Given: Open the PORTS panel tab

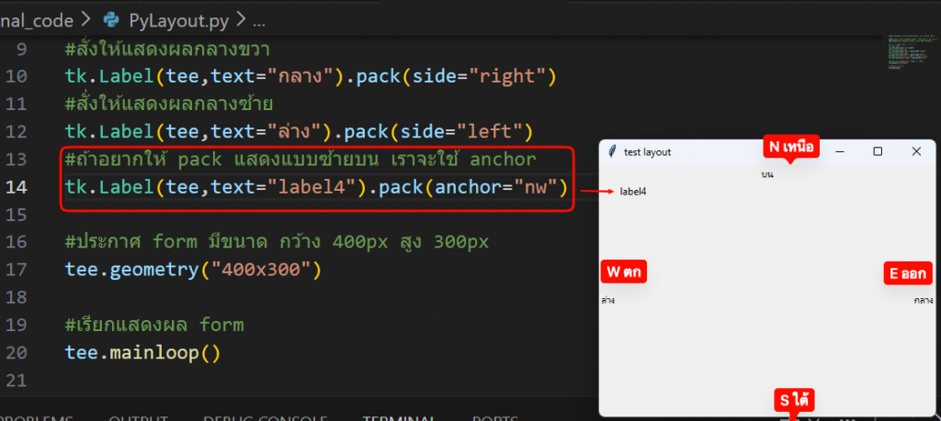Looking at the screenshot, I should tap(494, 417).
